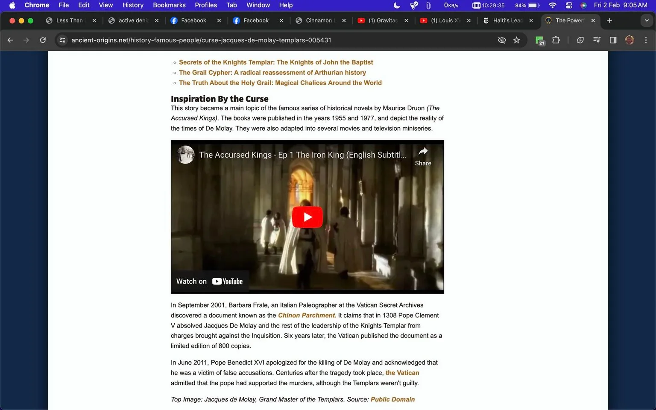Click the paperclip menu bar icon
Image resolution: width=656 pixels, height=410 pixels.
(428, 5)
